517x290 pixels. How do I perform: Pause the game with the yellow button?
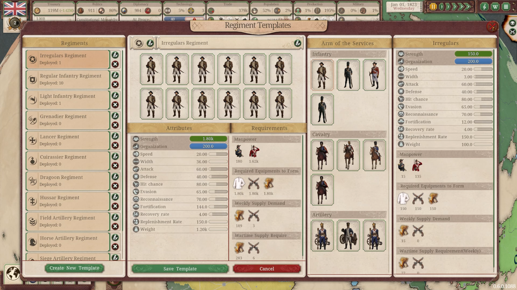[x=433, y=7]
